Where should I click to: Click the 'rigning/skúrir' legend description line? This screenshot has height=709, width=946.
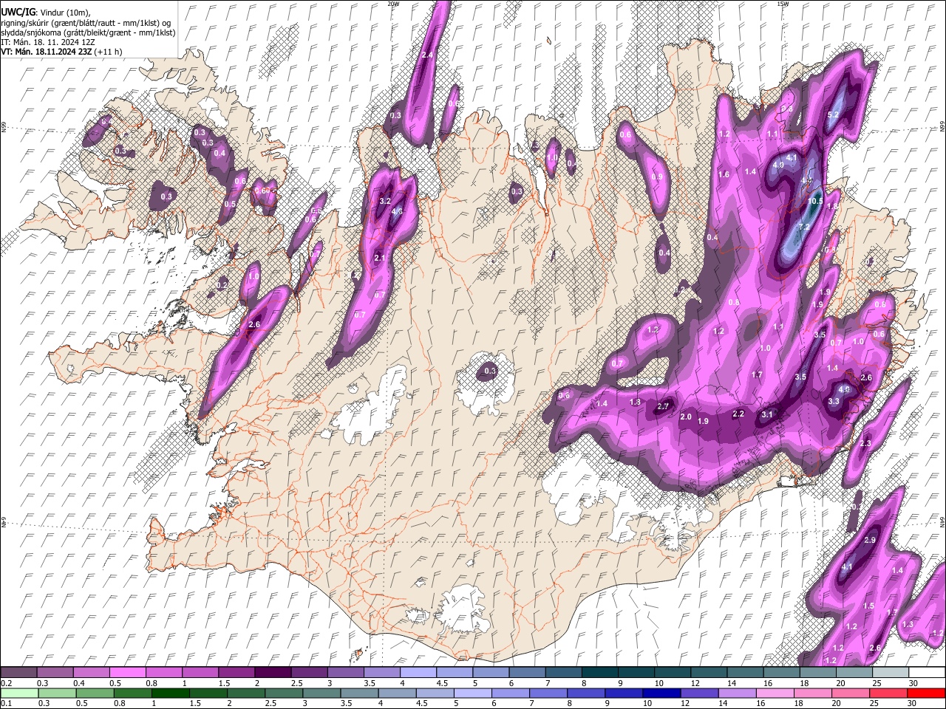tap(86, 23)
